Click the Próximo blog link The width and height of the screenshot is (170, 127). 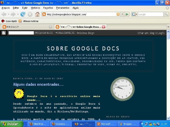(x=86, y=33)
